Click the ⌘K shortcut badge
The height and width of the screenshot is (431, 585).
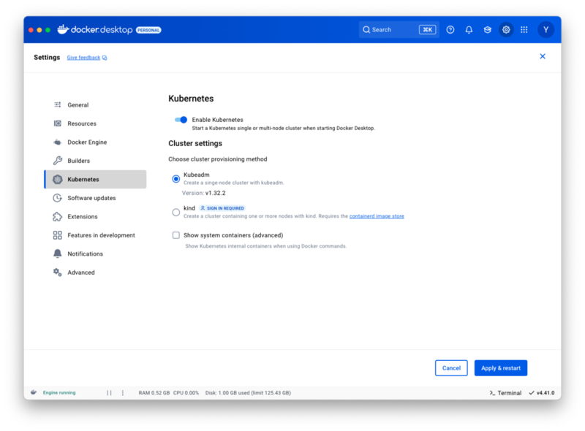coord(427,30)
